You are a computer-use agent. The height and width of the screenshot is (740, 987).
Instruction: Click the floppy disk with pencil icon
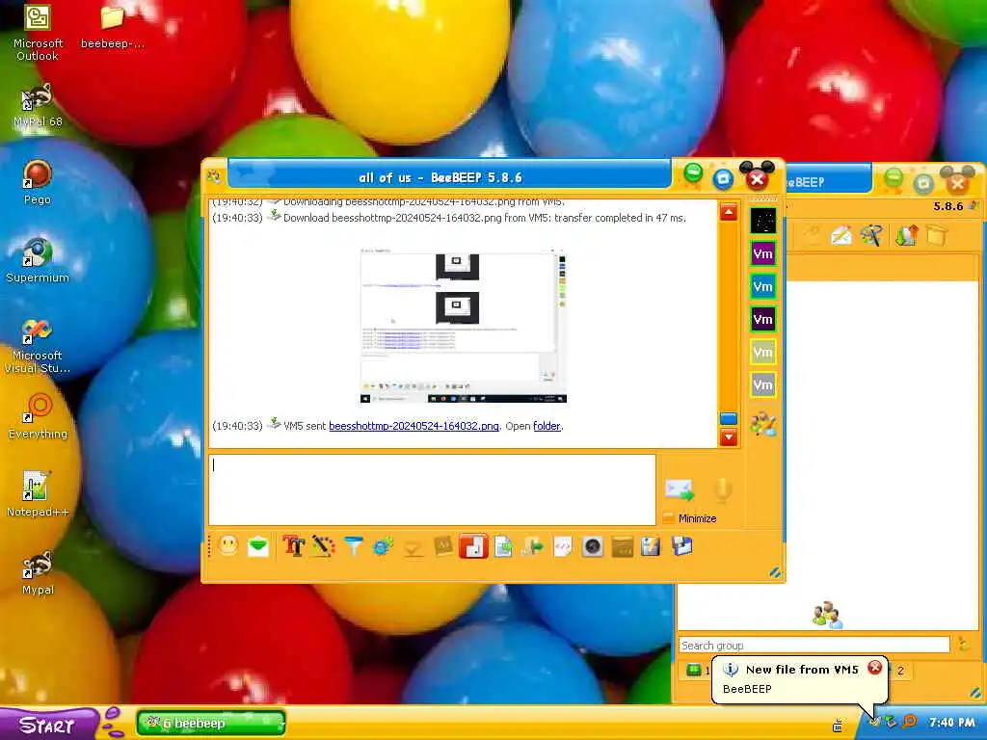651,546
